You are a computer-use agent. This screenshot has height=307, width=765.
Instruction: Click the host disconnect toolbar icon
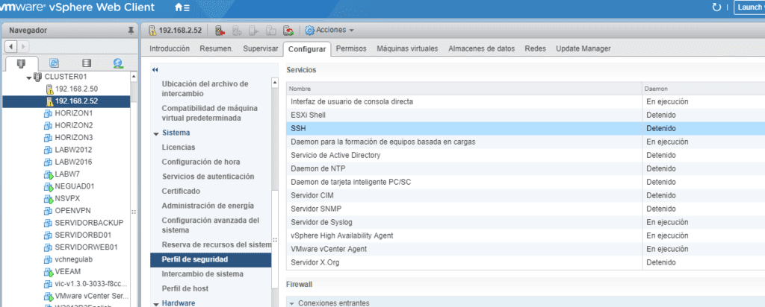click(x=220, y=31)
